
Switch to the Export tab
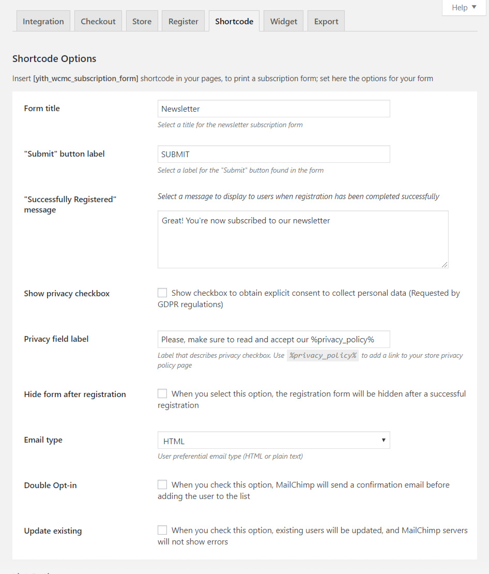(326, 21)
